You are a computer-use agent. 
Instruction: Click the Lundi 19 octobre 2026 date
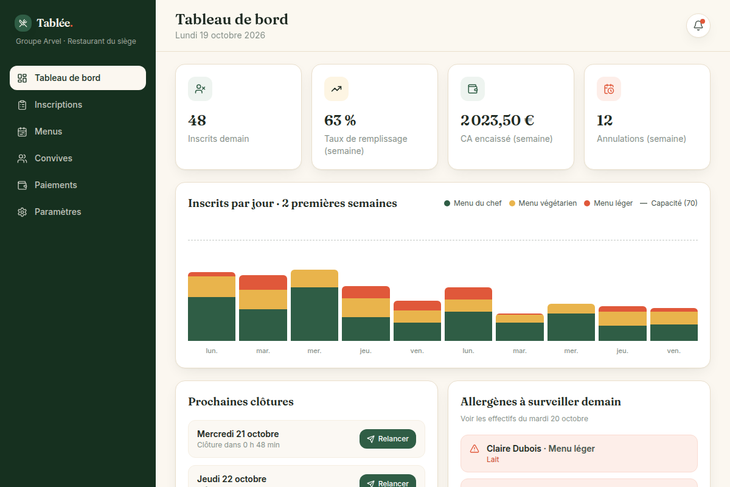(220, 35)
